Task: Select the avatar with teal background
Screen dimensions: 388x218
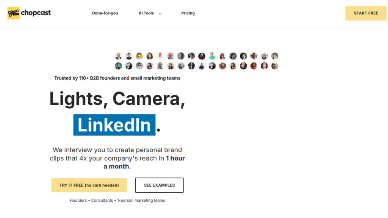Action: [x=118, y=66]
